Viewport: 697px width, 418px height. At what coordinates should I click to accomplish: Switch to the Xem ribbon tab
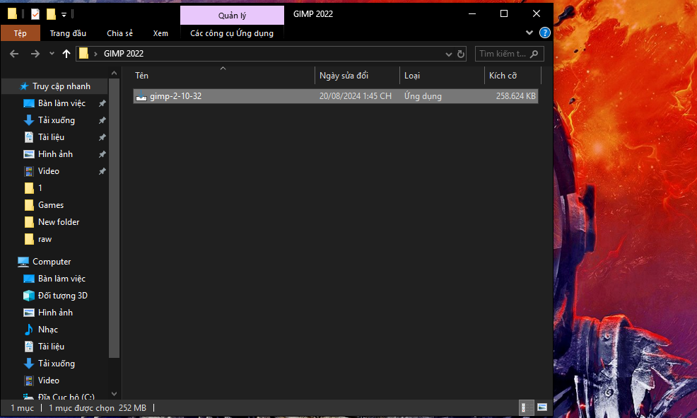160,33
